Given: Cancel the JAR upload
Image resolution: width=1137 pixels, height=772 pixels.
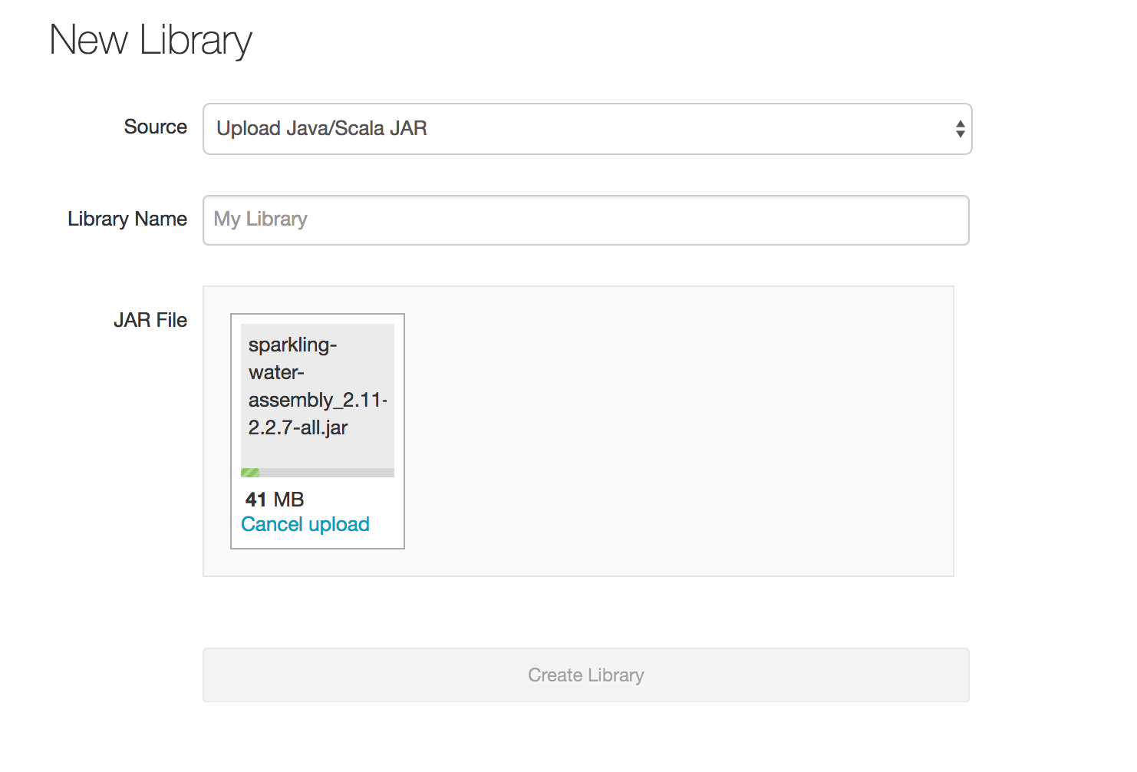Looking at the screenshot, I should (305, 524).
